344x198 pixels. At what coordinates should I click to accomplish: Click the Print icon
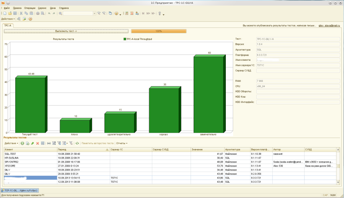pos(38,13)
